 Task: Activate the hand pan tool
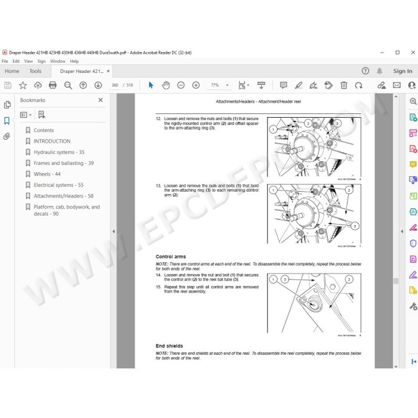(166, 85)
